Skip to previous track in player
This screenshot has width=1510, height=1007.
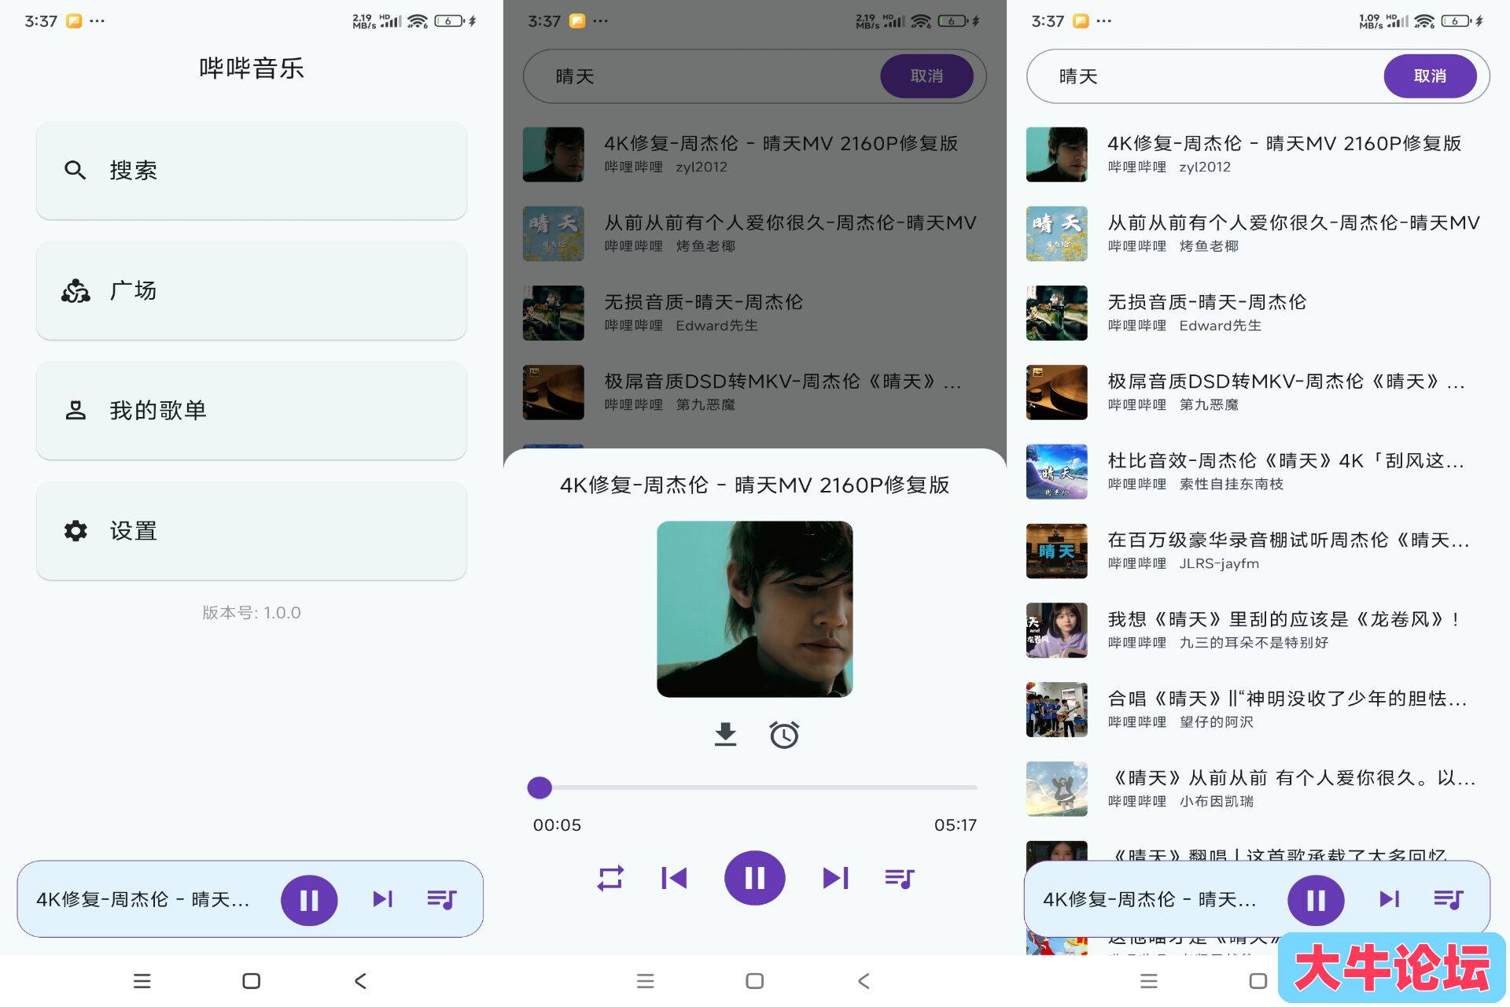[x=674, y=878]
